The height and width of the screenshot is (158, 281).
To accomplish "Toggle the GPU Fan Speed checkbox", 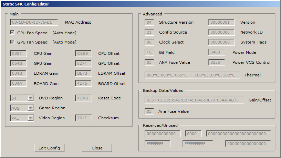I will (x=12, y=42).
